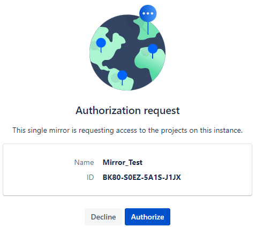Click the Decline button

click(103, 217)
